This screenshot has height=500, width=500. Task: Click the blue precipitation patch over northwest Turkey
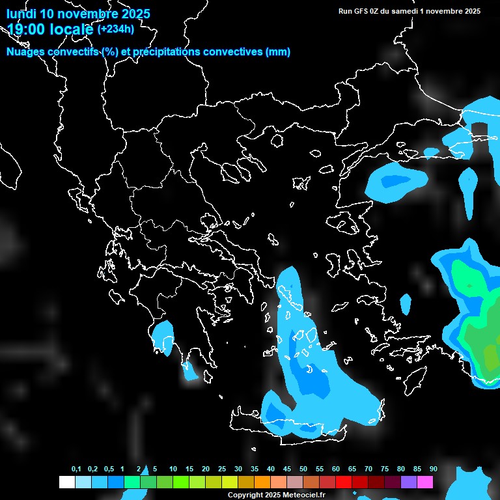click(x=395, y=181)
